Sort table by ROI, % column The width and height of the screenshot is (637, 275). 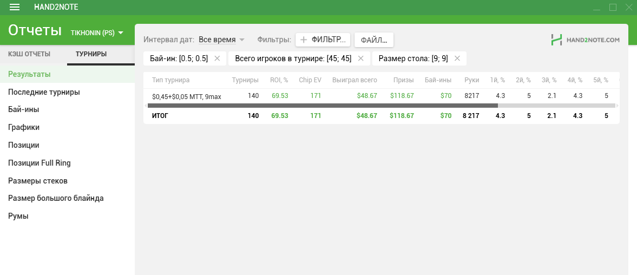tap(279, 80)
